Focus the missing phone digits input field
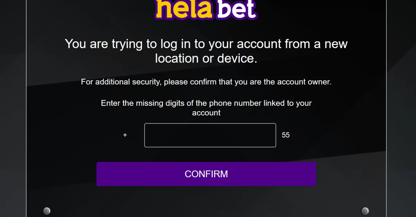The height and width of the screenshot is (217, 416). point(210,135)
